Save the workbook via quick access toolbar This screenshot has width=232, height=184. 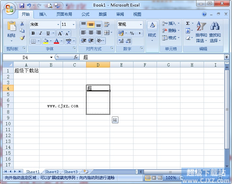pos(22,6)
